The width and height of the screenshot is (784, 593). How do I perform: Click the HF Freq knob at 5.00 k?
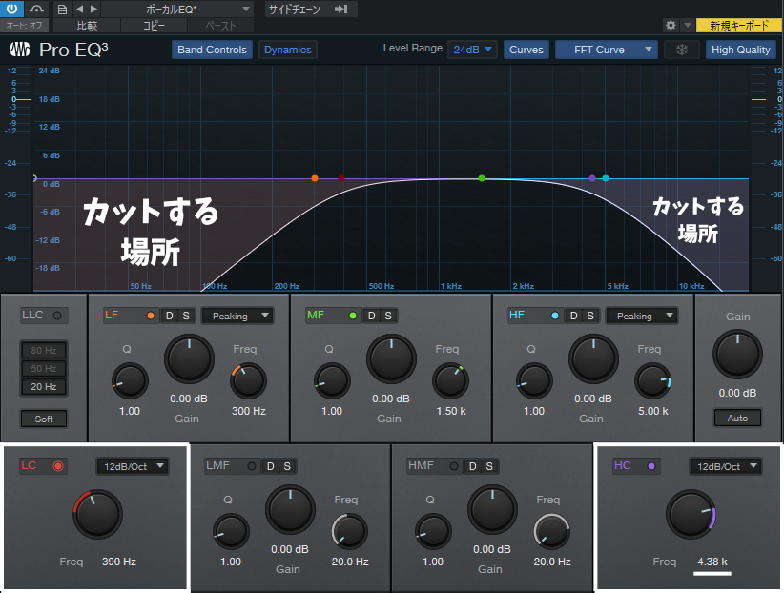pyautogui.click(x=652, y=381)
